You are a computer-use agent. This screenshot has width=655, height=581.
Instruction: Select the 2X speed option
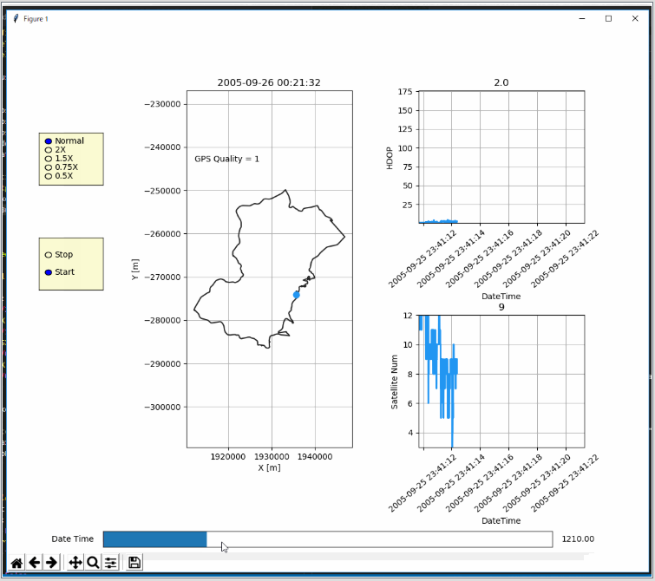pyautogui.click(x=49, y=150)
